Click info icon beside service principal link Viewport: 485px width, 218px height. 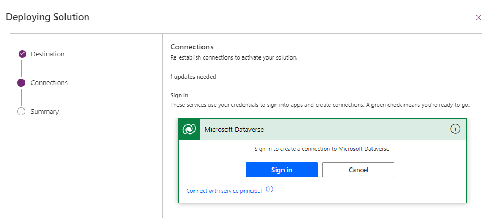point(270,189)
